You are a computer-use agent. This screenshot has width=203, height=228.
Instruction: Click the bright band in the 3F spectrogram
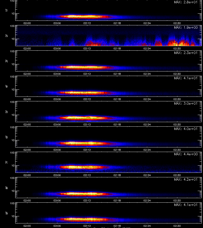tap(84, 67)
